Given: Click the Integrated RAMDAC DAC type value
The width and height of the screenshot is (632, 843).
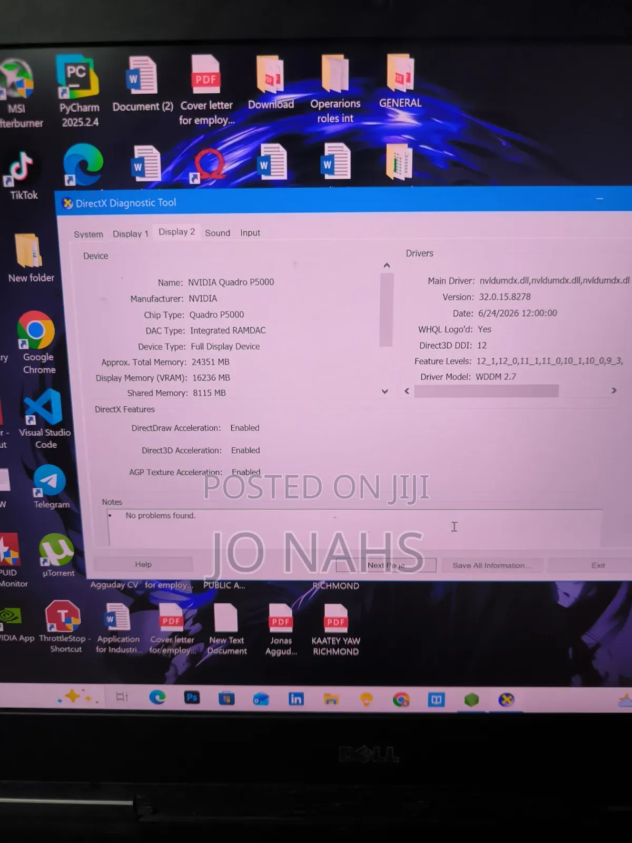Looking at the screenshot, I should coord(228,330).
